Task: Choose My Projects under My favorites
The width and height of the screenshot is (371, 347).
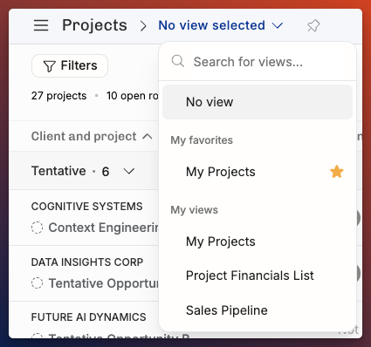Action: point(258,172)
